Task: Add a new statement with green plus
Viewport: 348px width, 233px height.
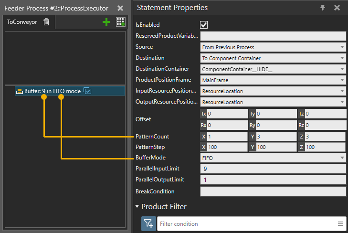Action: (106, 22)
